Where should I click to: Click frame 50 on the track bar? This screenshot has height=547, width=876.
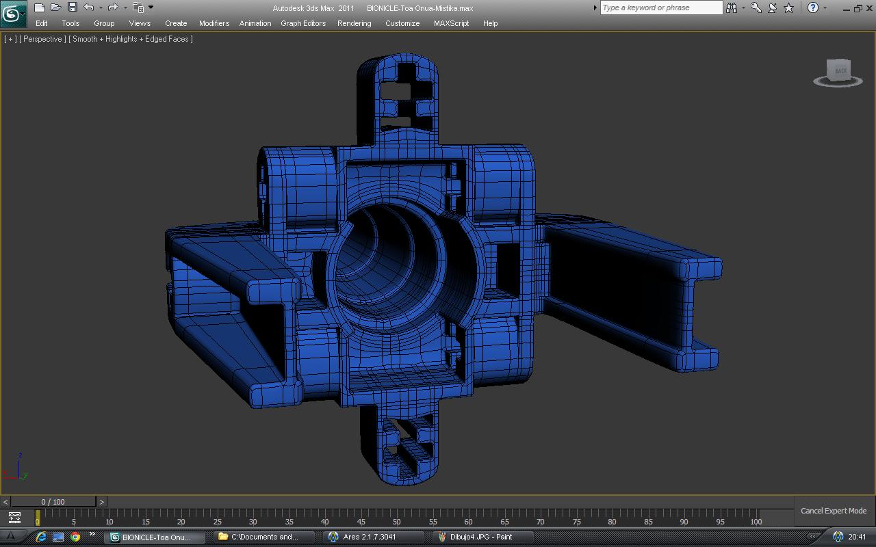pos(397,521)
